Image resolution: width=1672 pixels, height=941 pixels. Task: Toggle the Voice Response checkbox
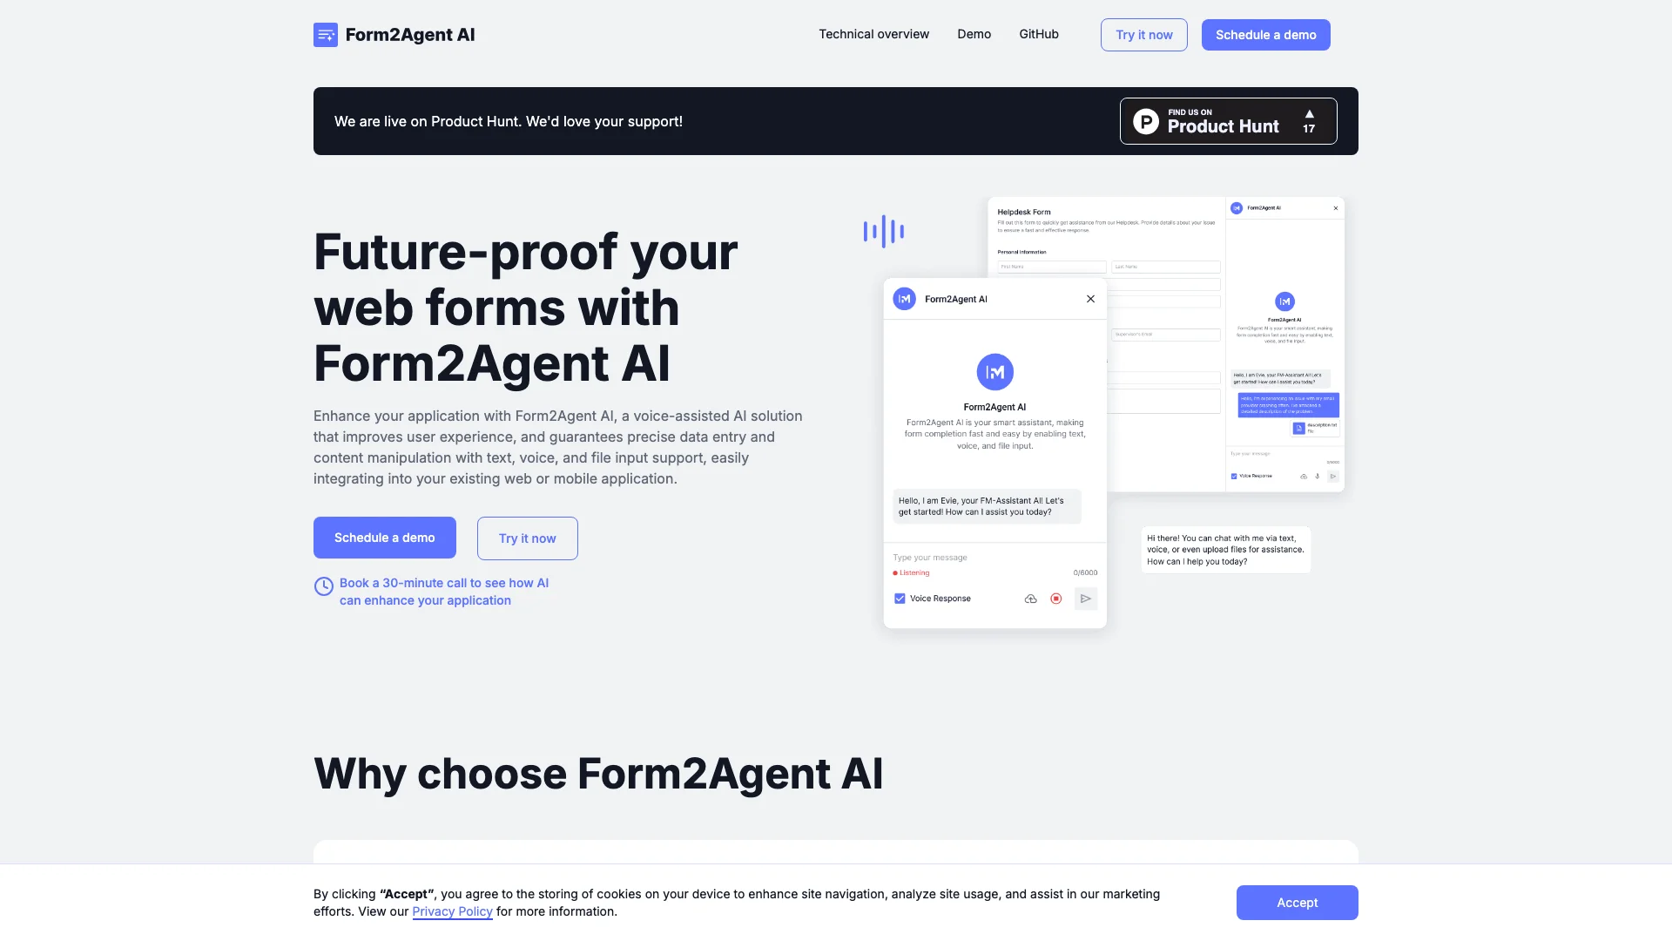point(898,598)
